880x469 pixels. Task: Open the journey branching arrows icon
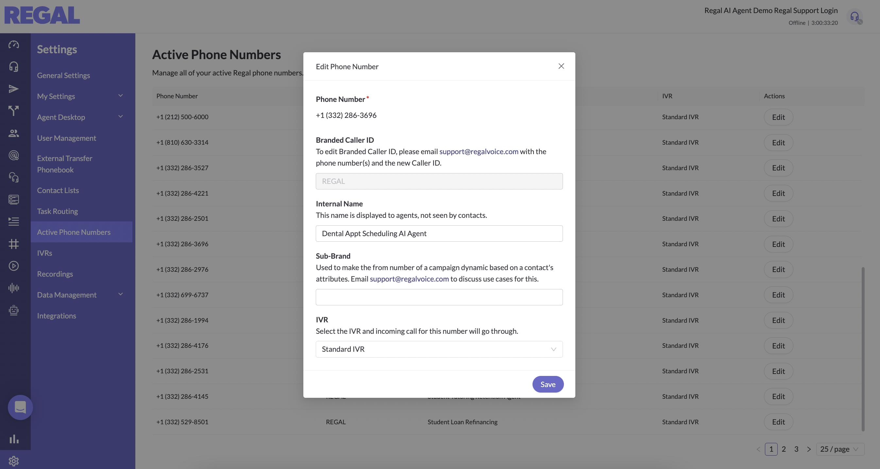[x=14, y=111]
